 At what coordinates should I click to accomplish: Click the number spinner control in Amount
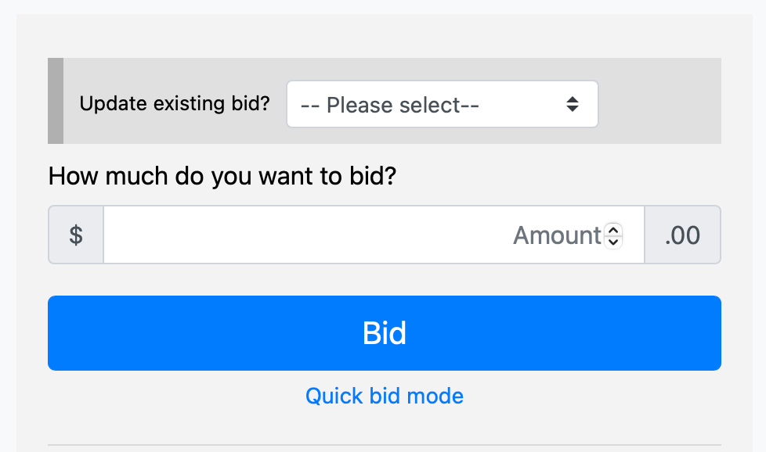tap(614, 235)
